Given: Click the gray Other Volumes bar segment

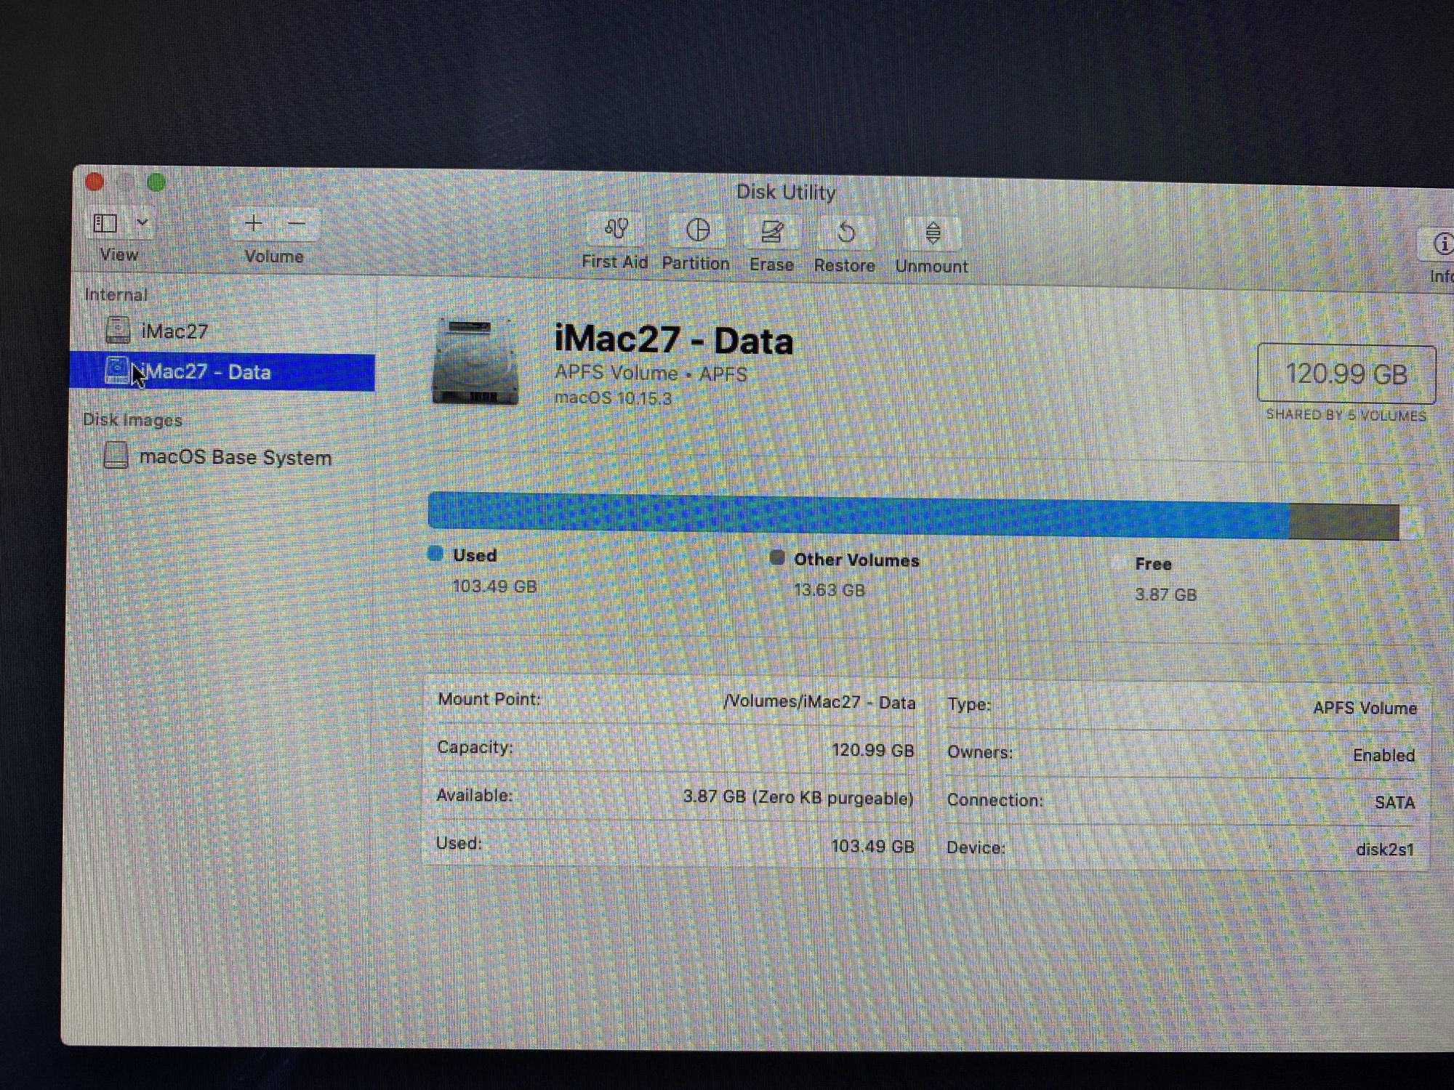Looking at the screenshot, I should point(1343,522).
